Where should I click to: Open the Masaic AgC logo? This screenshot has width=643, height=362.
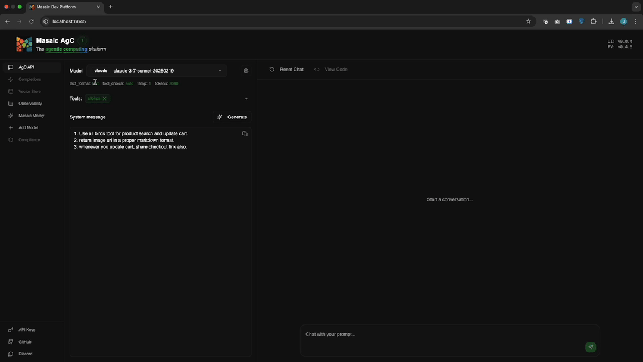point(24,44)
